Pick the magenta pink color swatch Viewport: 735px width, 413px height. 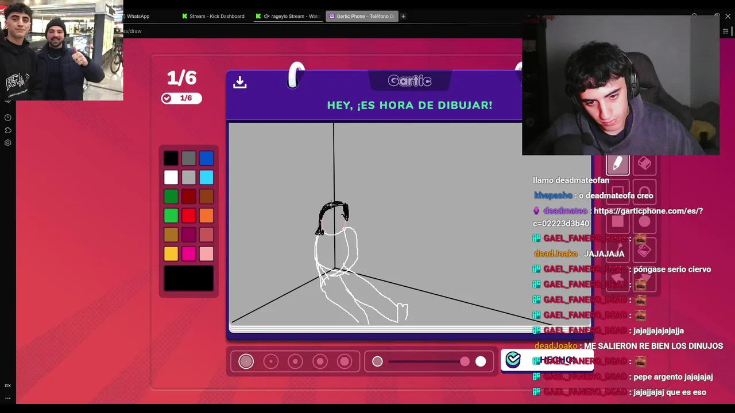189,254
